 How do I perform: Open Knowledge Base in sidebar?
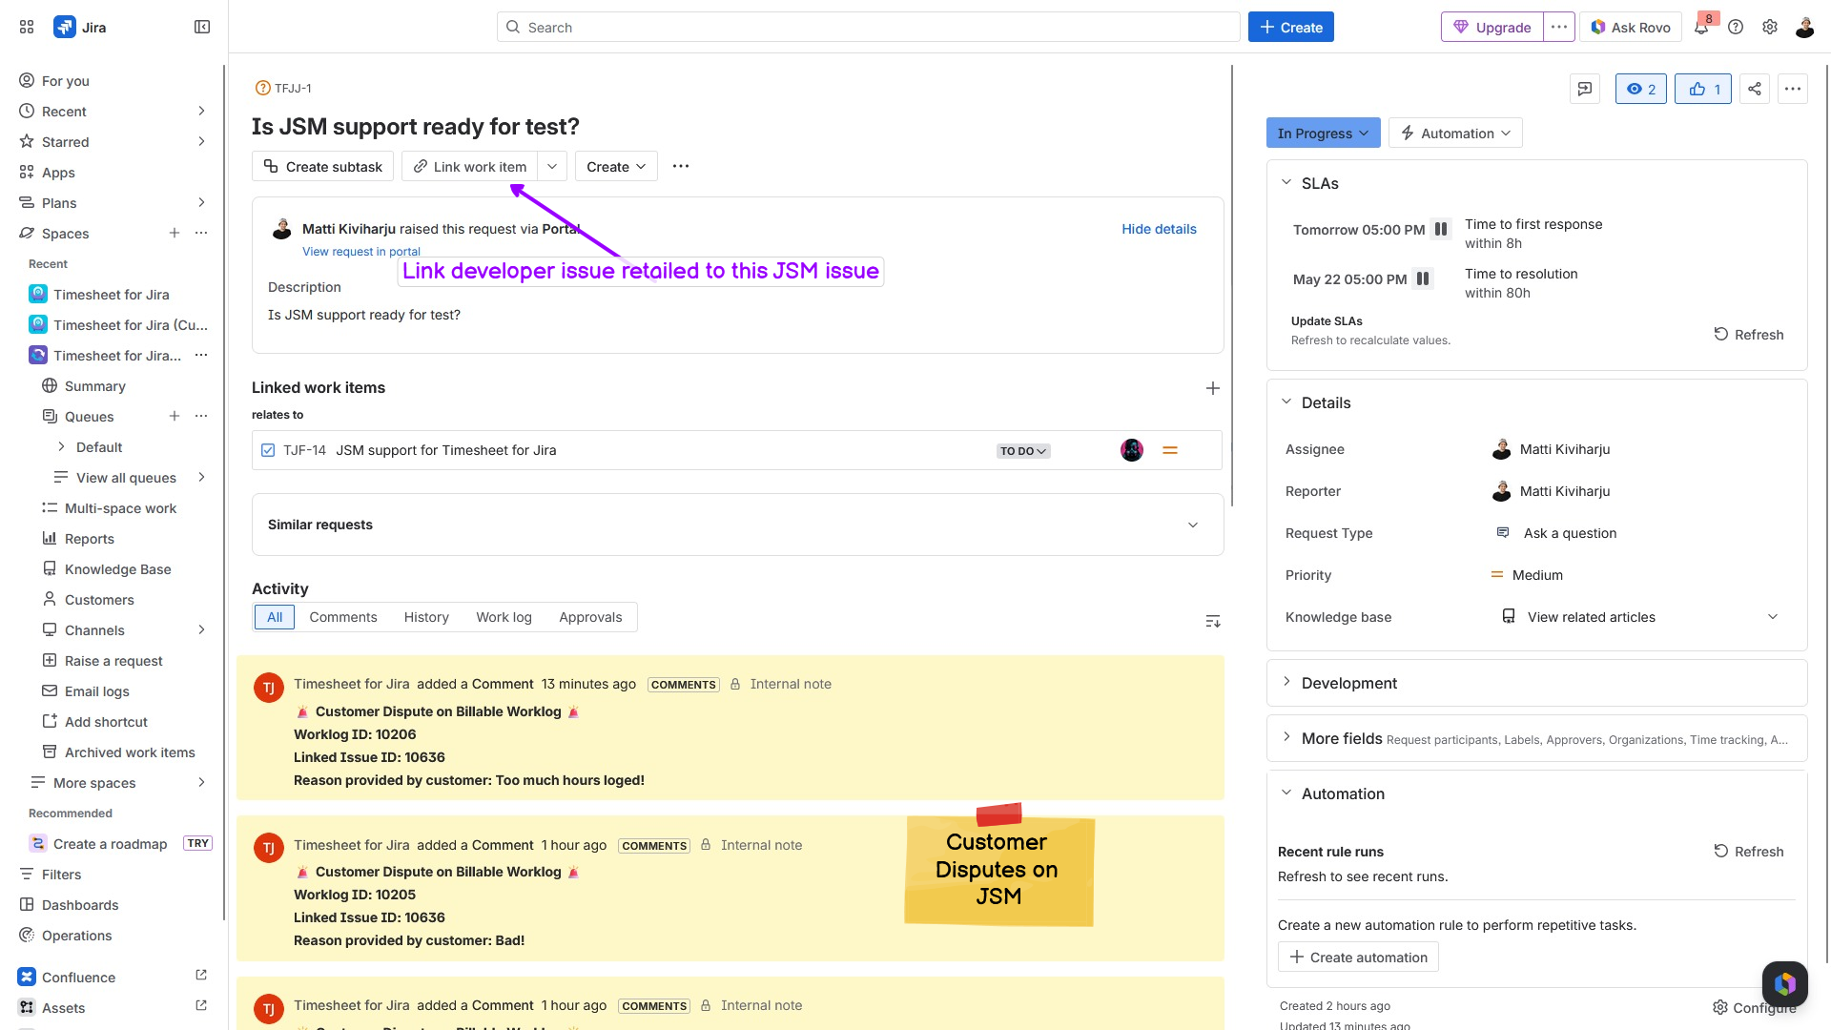119,568
